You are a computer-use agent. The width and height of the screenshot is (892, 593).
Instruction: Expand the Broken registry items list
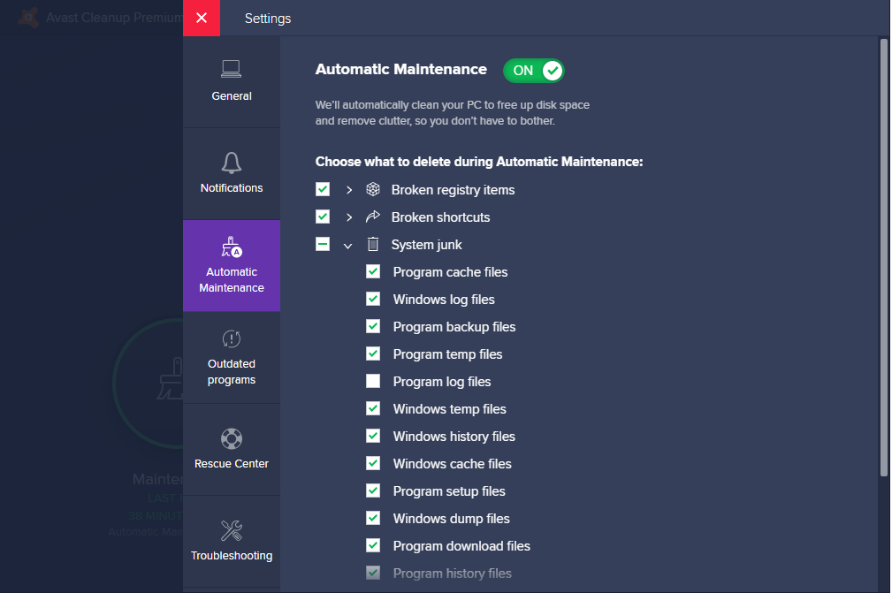[348, 190]
